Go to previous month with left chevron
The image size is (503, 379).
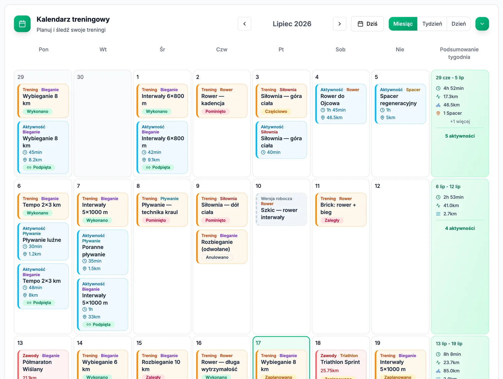pos(245,24)
